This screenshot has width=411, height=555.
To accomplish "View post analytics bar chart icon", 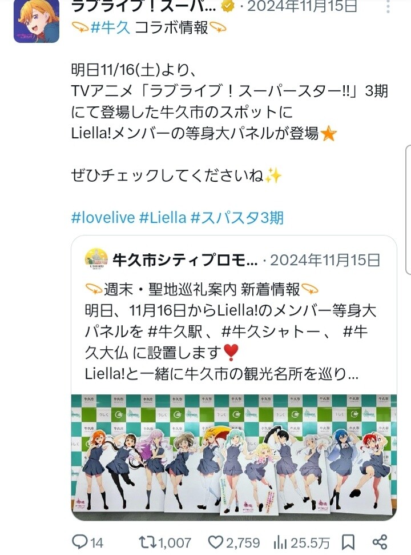I will pyautogui.click(x=280, y=542).
